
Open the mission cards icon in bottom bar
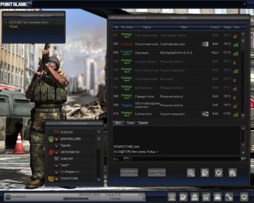[183, 196]
